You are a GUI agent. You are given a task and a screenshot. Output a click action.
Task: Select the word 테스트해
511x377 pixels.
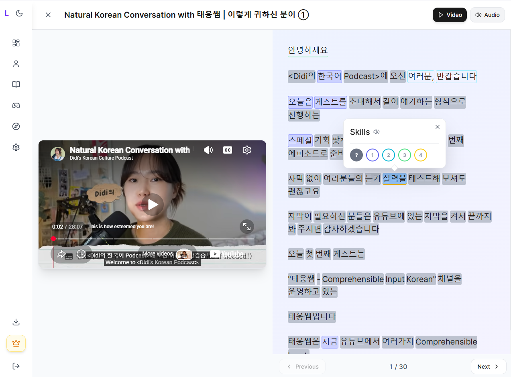click(x=424, y=178)
